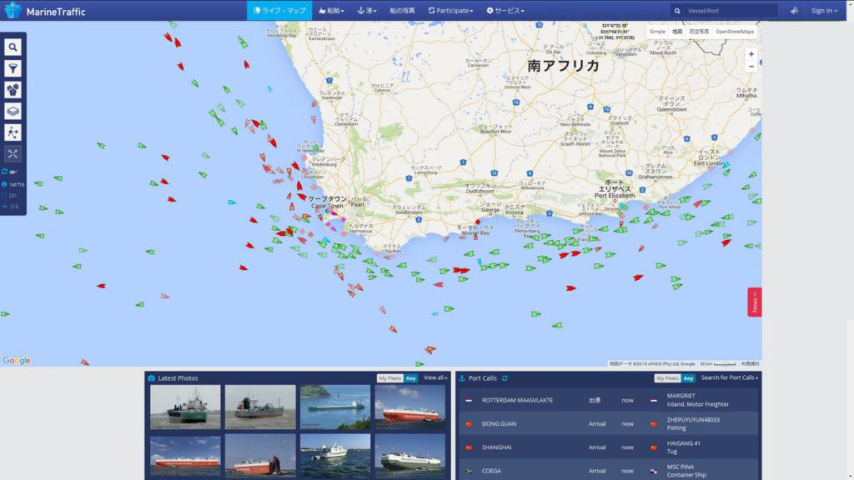Open ROTTERDAM MAASVLAKTE port link
Image resolution: width=854 pixels, height=480 pixels.
coord(517,400)
